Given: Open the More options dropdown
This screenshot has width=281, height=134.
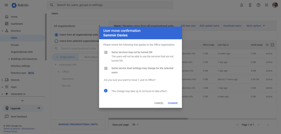Looking at the screenshot, I should (x=255, y=26).
